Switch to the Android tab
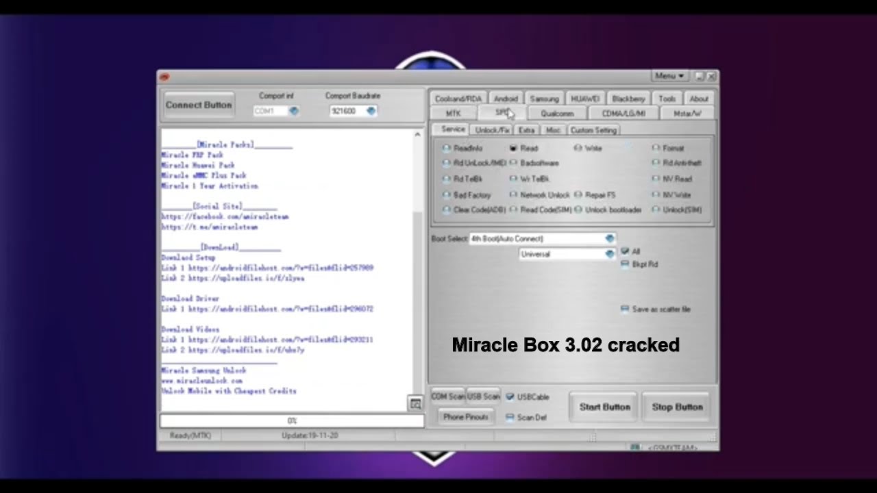 click(x=506, y=99)
